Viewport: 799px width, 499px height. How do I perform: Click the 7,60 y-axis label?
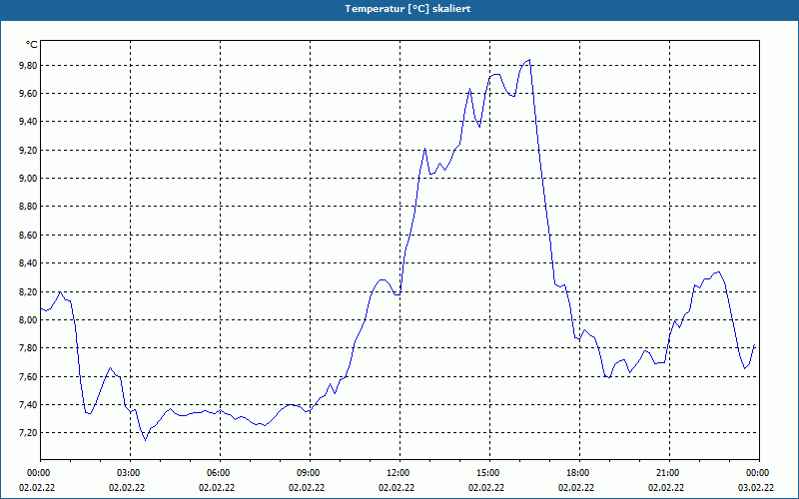(28, 377)
